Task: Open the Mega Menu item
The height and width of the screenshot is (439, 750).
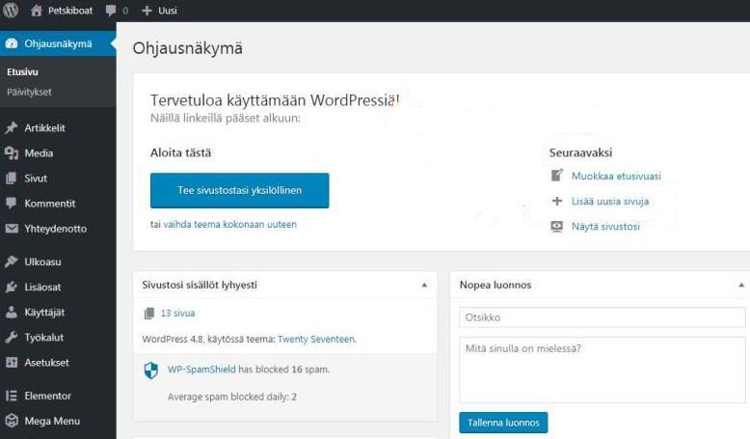Action: 52,422
